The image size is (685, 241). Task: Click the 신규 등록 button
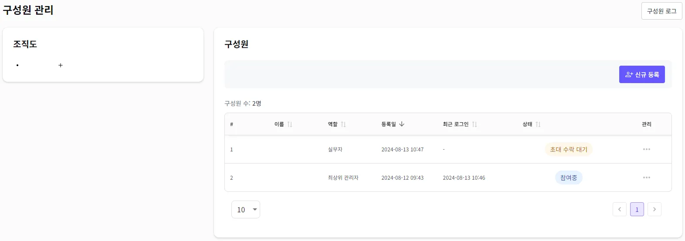pyautogui.click(x=642, y=74)
